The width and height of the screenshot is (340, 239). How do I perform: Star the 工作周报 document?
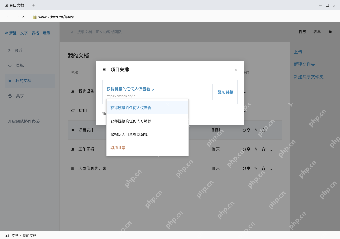click(263, 149)
